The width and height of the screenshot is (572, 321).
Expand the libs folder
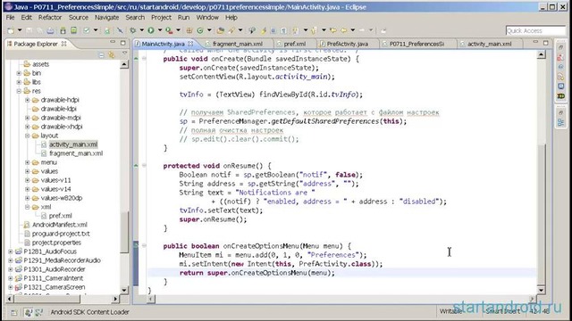[19, 82]
